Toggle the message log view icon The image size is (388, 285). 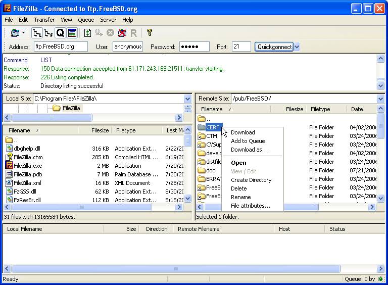click(x=72, y=33)
